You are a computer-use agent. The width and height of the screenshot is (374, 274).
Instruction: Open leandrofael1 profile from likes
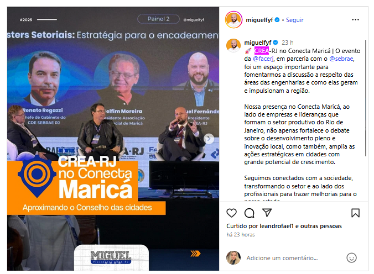point(277,226)
